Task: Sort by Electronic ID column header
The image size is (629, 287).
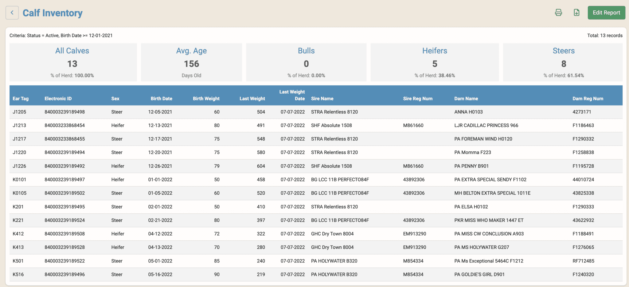Action: tap(58, 98)
